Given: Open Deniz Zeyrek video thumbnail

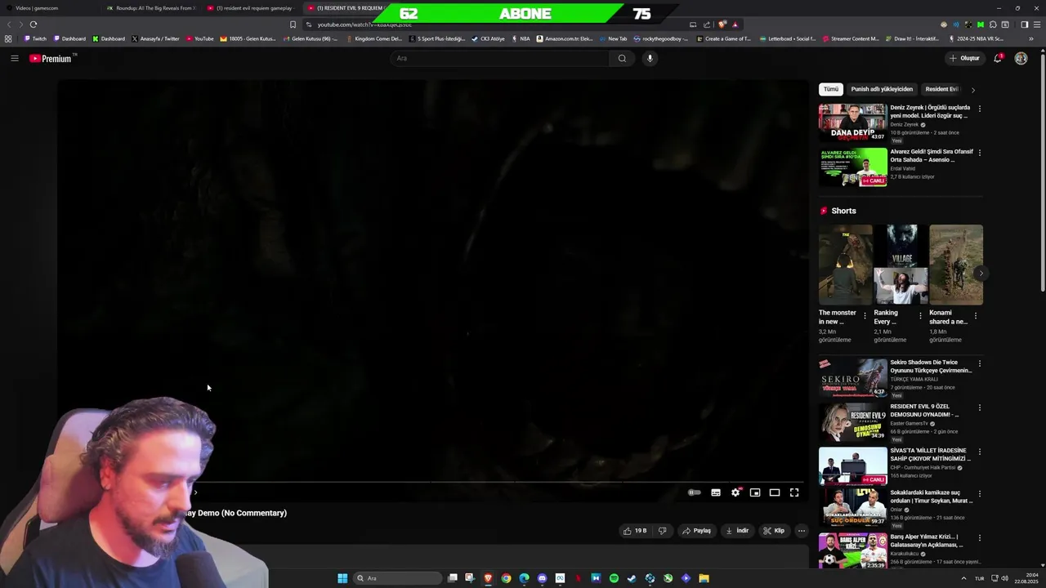Looking at the screenshot, I should (x=853, y=122).
